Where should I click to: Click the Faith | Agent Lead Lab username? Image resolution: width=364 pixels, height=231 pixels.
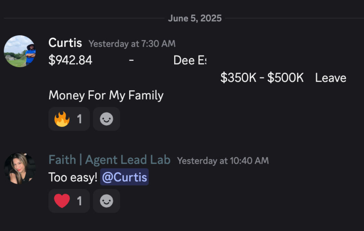[x=110, y=160]
